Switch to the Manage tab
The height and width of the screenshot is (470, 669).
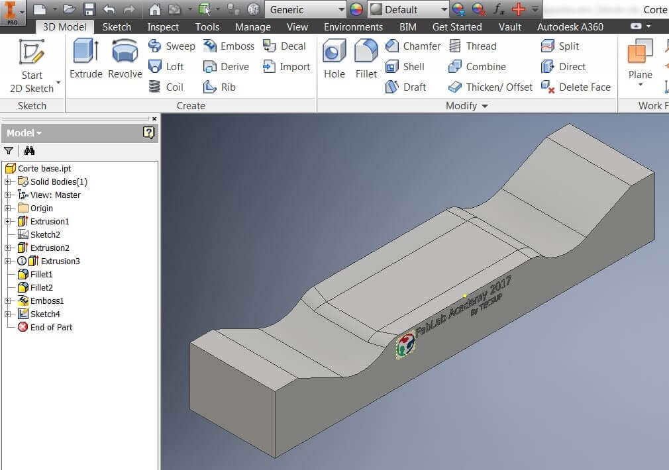(253, 27)
